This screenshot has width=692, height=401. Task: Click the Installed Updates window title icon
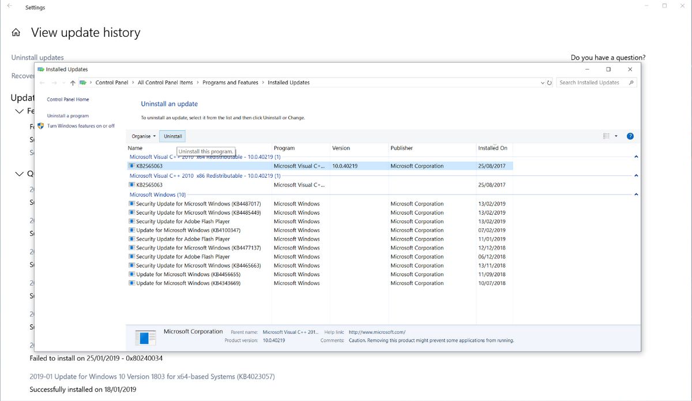click(41, 69)
